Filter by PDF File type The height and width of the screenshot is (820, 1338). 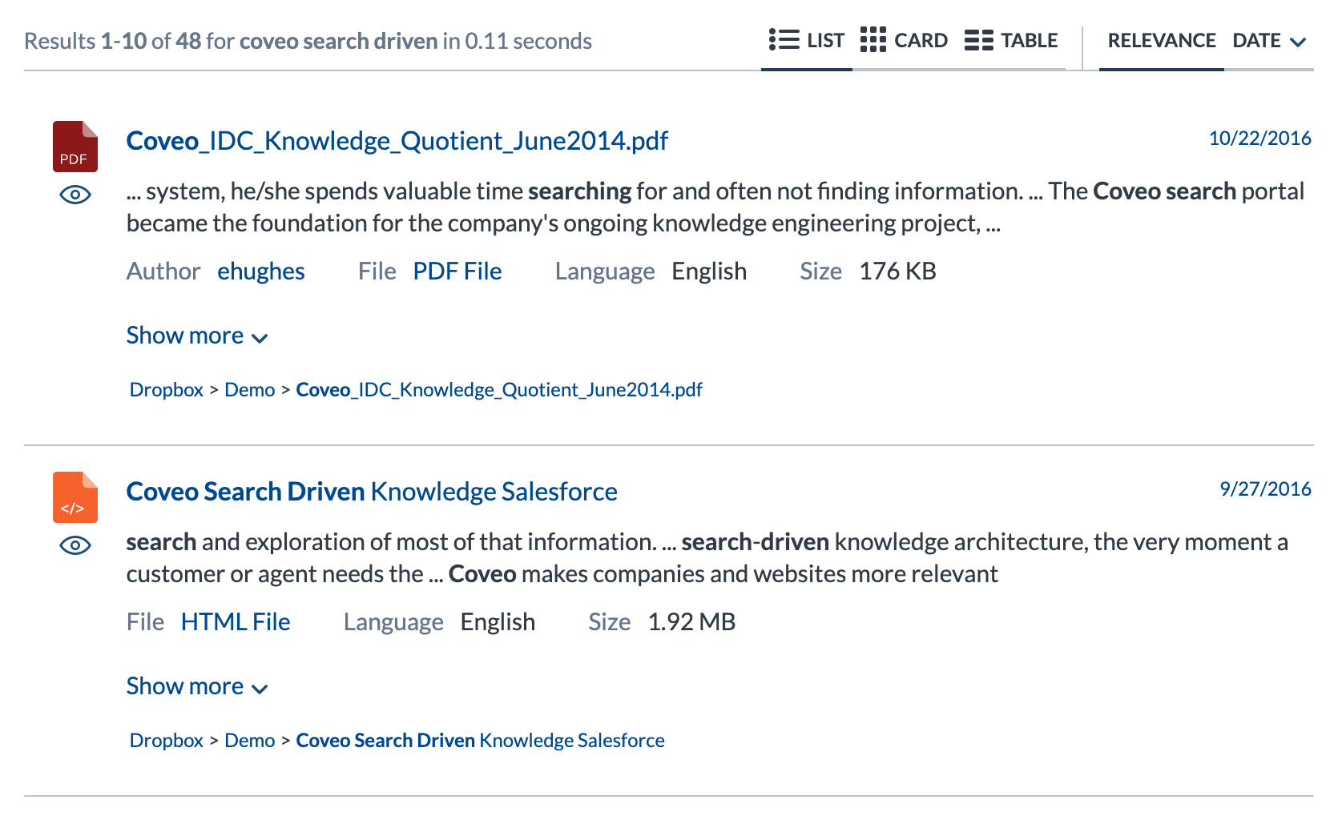point(457,271)
